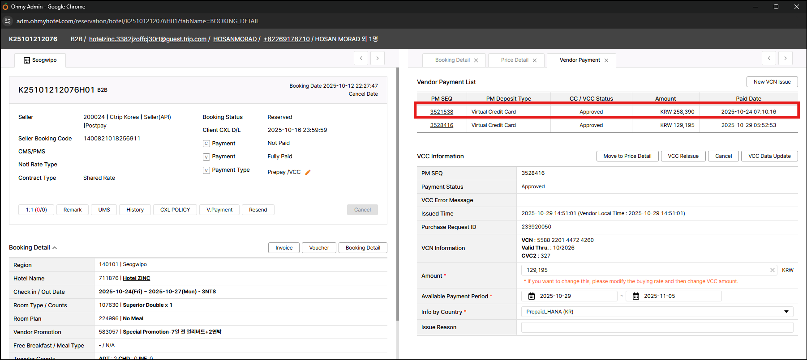Viewport: 807px width, 360px height.
Task: Click the Issue Reason input field
Action: [x=657, y=327]
